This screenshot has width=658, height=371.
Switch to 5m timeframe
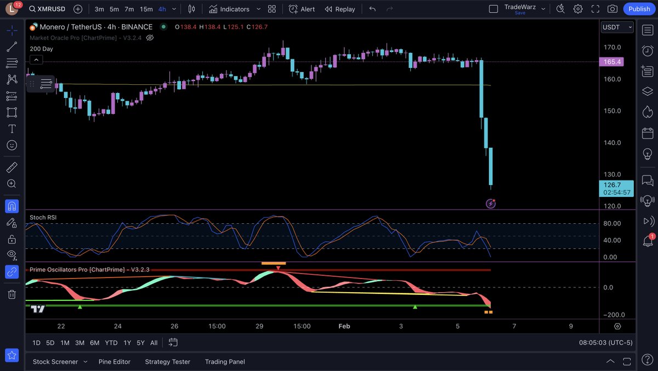pos(114,9)
